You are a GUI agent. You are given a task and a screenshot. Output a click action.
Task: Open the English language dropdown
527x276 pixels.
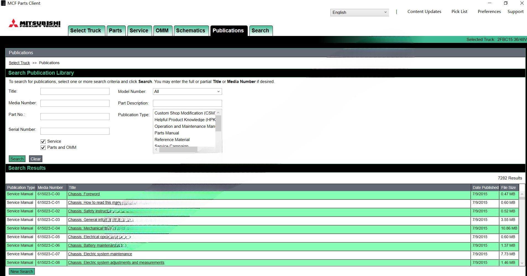coord(359,12)
